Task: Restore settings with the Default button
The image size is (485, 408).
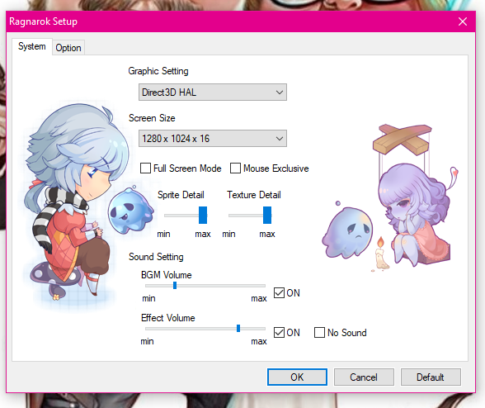Action: [431, 377]
